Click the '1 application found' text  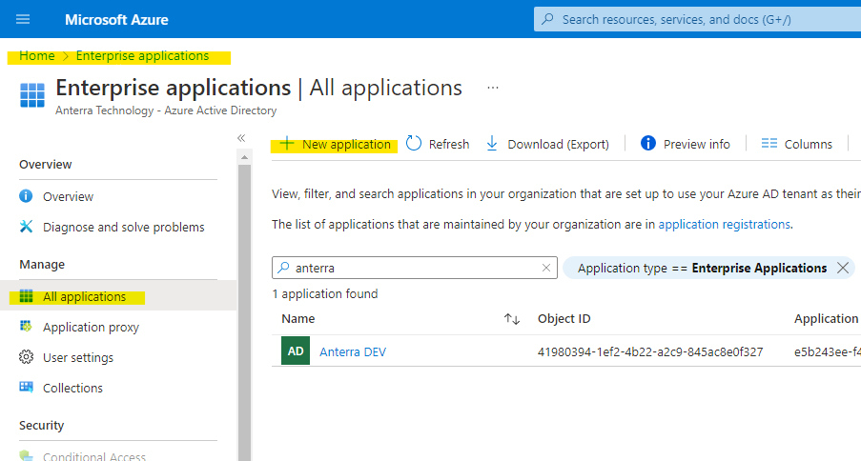325,294
